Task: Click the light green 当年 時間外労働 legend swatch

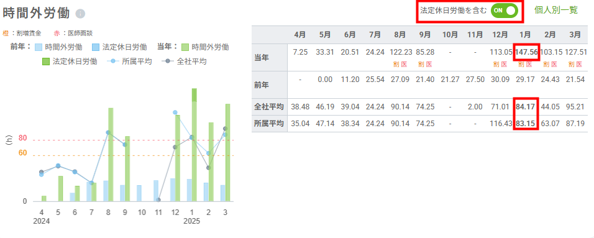Action: [185, 47]
